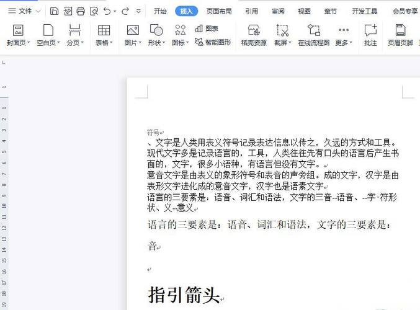Click the Redo arrow icon
The image size is (420, 310).
click(x=125, y=11)
